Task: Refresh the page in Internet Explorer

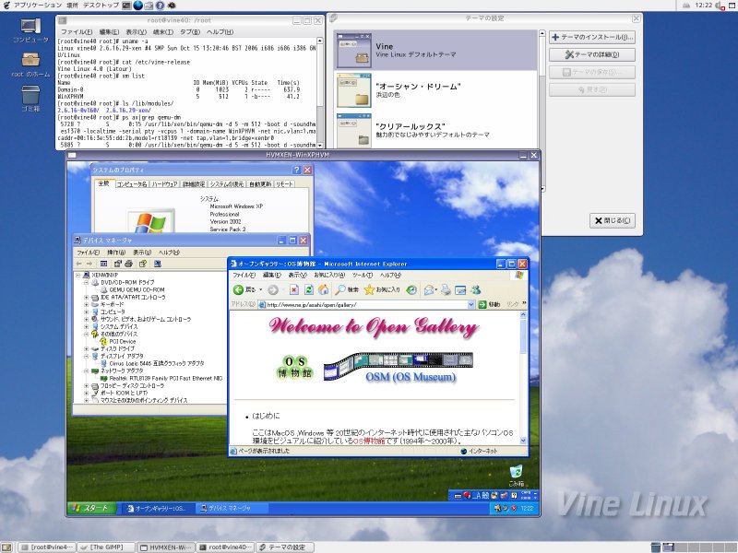Action: (309, 290)
